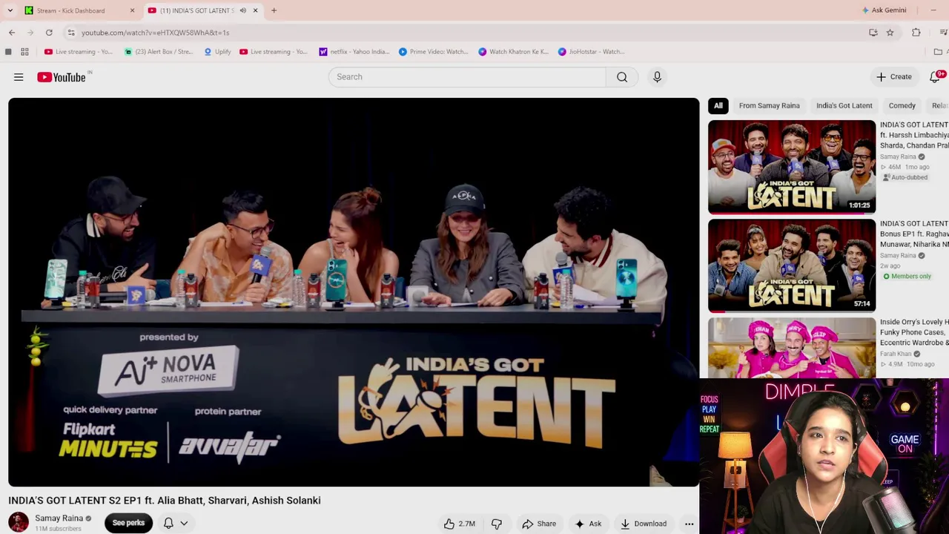Open the Farah Khan video thumbnail
Viewport: 949px width, 534px height.
click(792, 348)
